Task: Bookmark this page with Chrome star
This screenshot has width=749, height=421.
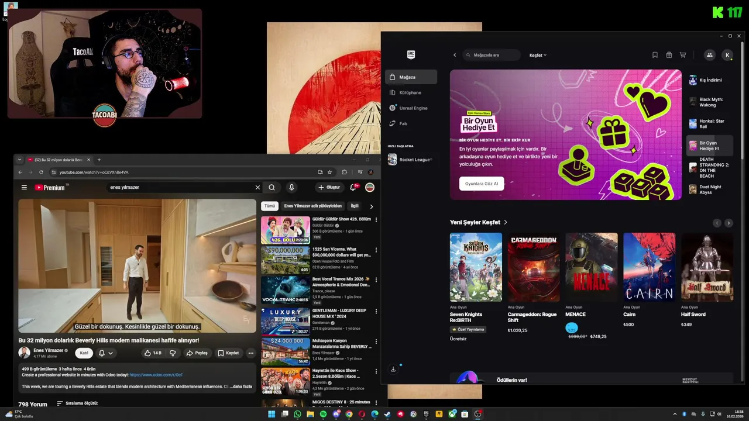Action: 330,172
